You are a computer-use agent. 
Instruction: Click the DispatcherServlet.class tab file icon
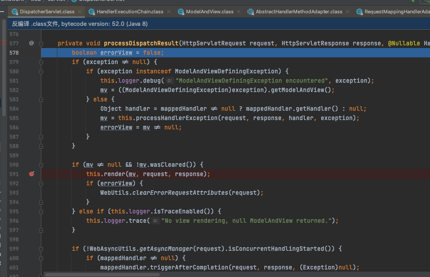click(x=15, y=12)
